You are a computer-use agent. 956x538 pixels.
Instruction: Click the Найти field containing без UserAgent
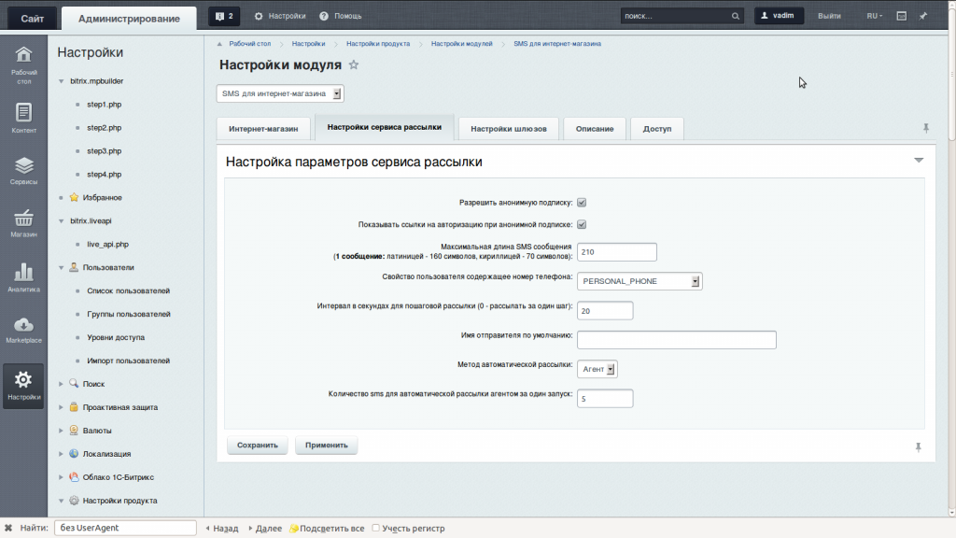pos(126,528)
